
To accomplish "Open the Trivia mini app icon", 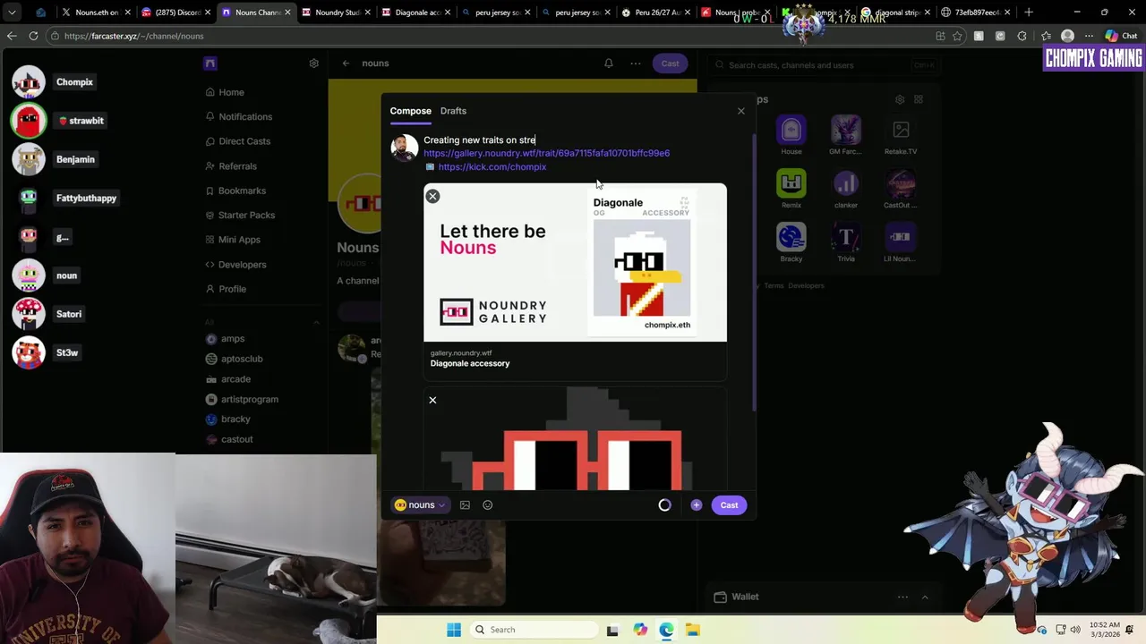I will click(845, 237).
